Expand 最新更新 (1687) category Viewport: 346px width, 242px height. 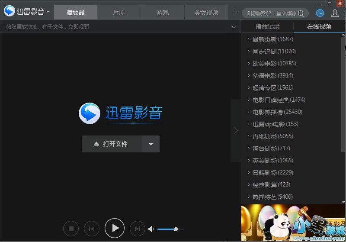point(248,39)
